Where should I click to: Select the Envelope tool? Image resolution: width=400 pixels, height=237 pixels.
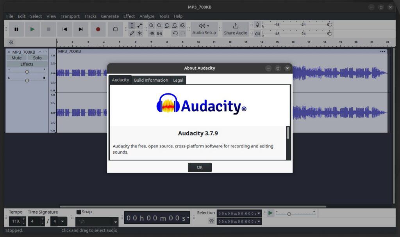[x=140, y=25]
